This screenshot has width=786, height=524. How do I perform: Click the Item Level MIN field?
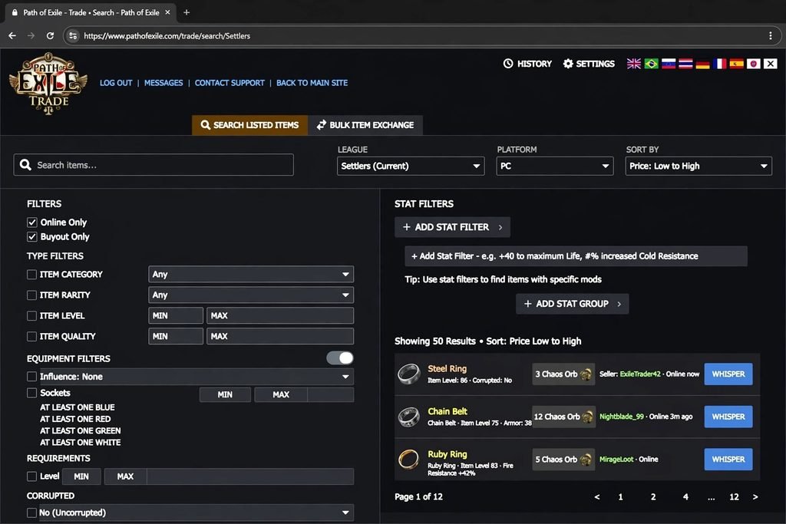tap(176, 315)
